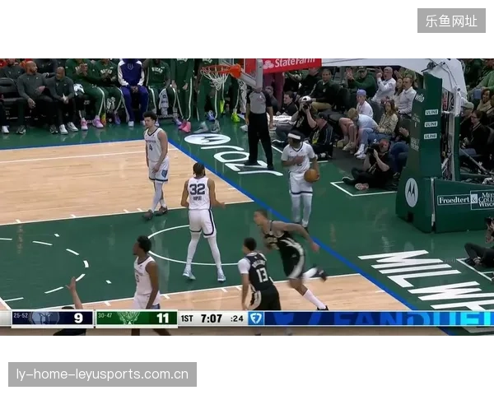The height and width of the screenshot is (395, 494).
Task: Click the basketball game video frame
Action: [x=247, y=197]
